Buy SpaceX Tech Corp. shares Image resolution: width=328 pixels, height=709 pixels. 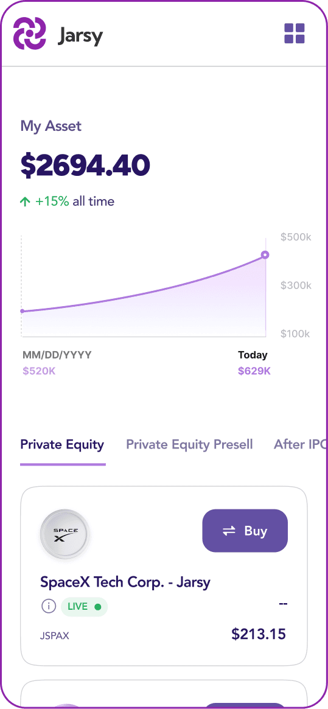coord(245,531)
